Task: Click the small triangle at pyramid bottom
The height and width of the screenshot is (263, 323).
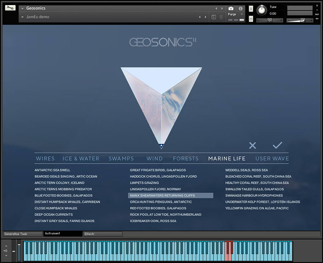Action: click(x=161, y=146)
